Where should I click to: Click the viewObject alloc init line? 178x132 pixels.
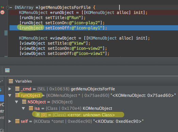84,38
